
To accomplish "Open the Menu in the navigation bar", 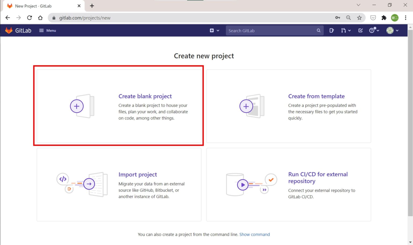I will [47, 30].
